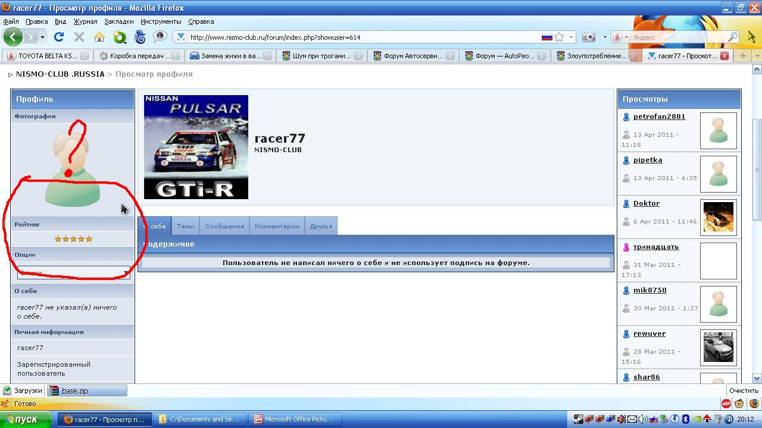The height and width of the screenshot is (428, 762).
Task: Click the Windows пуск start button
Action: 27,419
